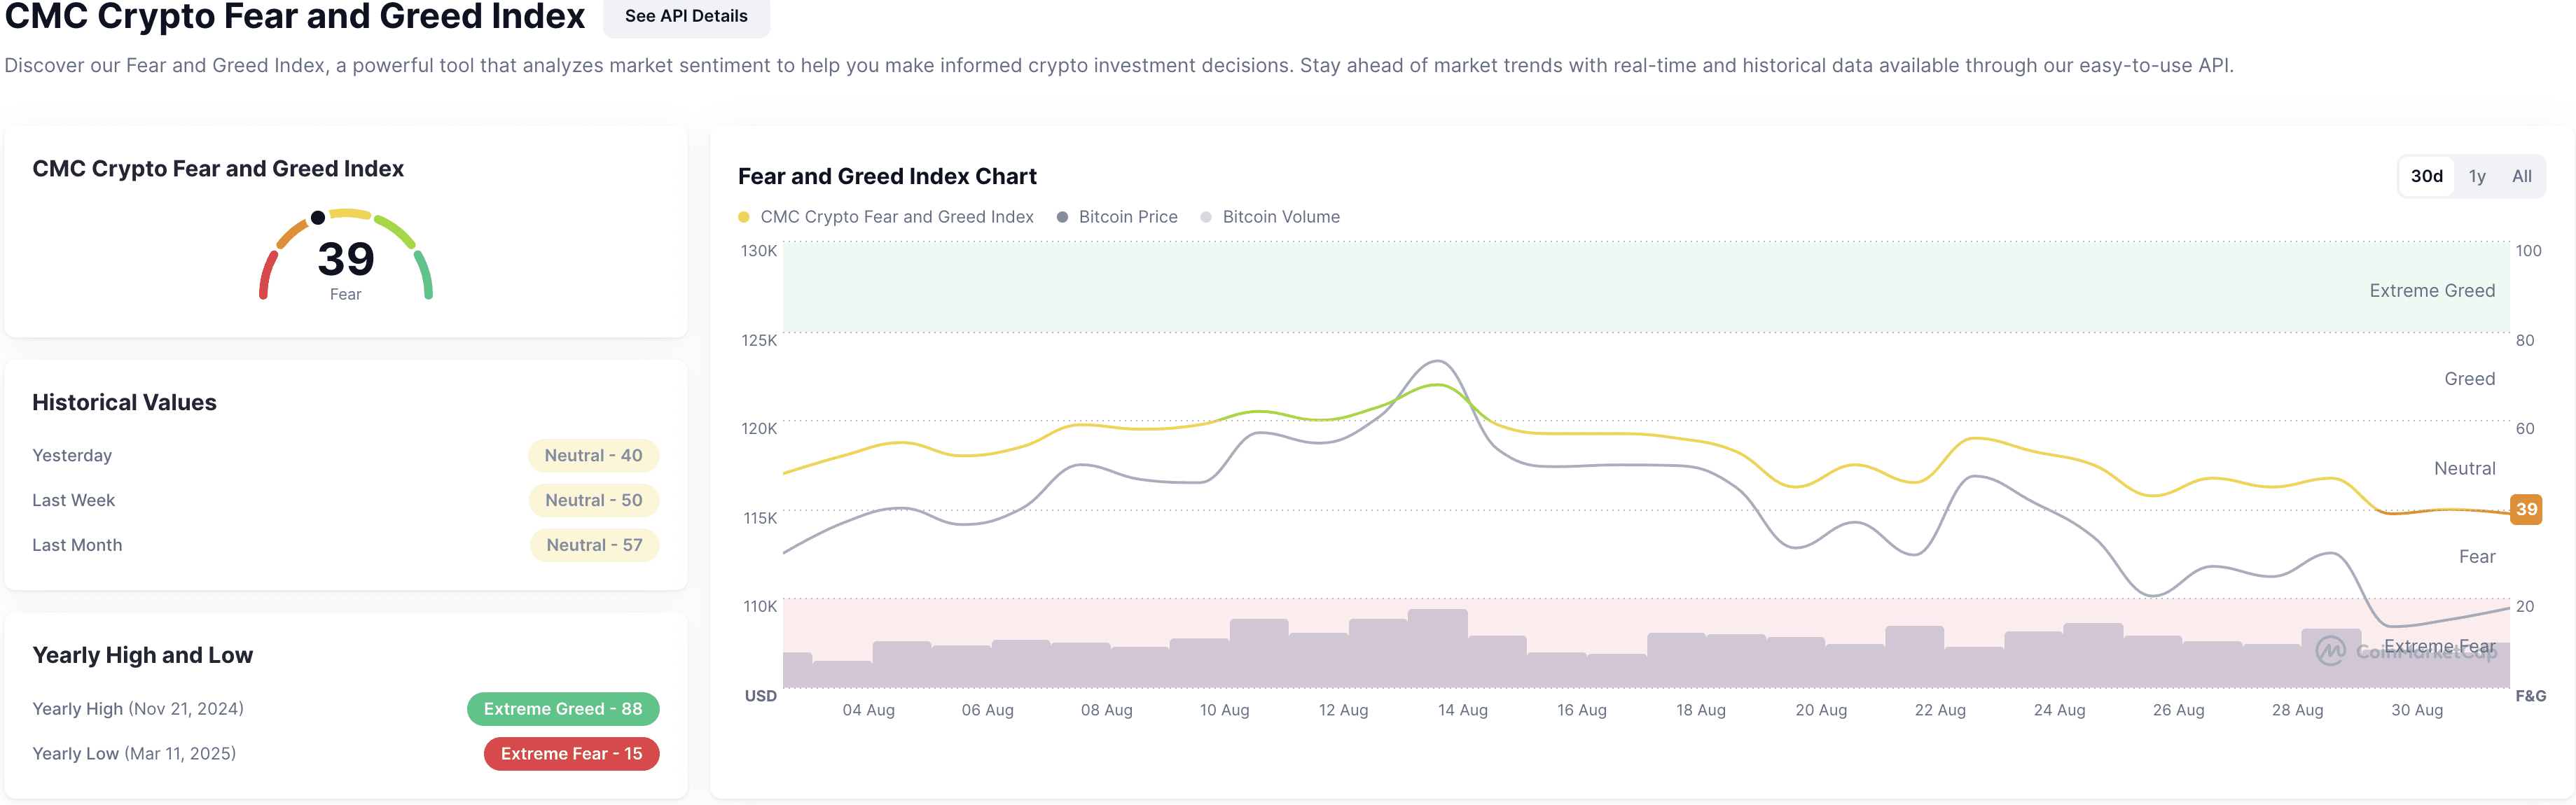The width and height of the screenshot is (2576, 805).
Task: Click the Extreme Greed - 88 yearly high badge
Action: tap(563, 709)
